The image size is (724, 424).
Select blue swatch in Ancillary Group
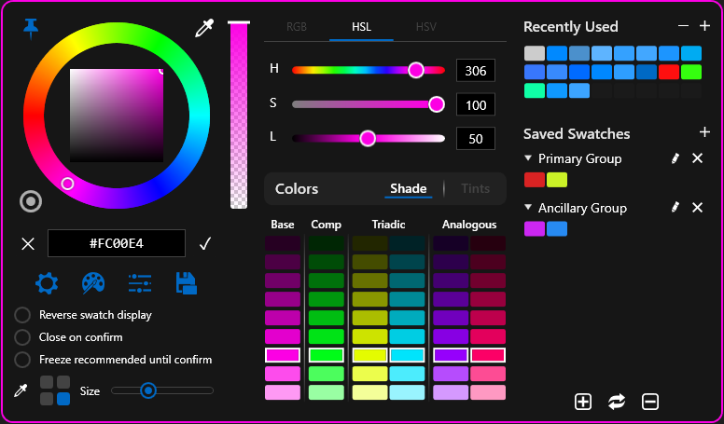[557, 229]
